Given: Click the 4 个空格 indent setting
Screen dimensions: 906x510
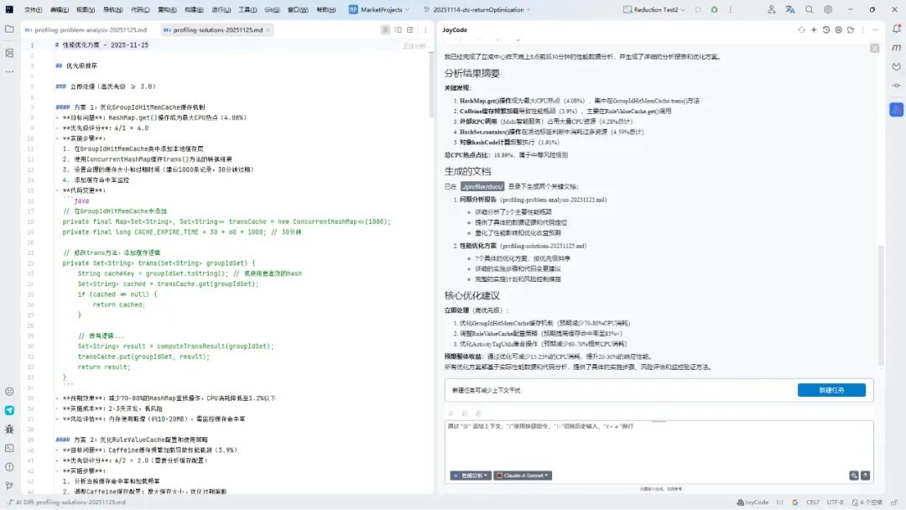Looking at the screenshot, I should (867, 502).
